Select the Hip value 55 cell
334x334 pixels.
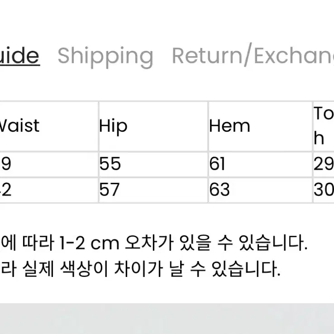(x=153, y=164)
